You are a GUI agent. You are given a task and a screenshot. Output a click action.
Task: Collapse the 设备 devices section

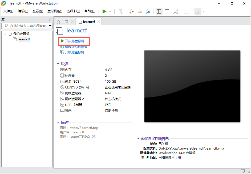point(58,64)
